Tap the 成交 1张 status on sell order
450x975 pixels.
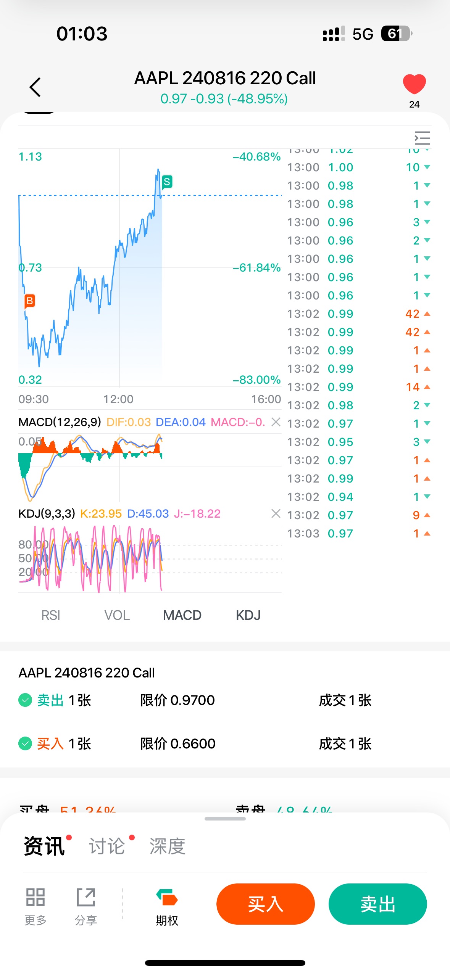345,700
